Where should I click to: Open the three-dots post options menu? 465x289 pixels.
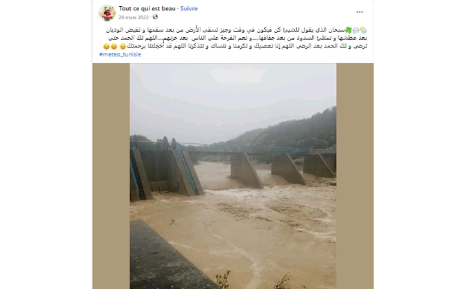[x=360, y=12]
